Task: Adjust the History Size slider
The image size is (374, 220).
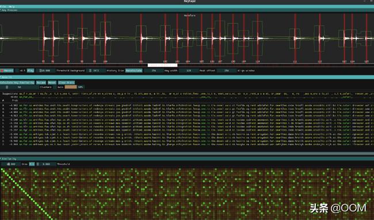Action: (x=96, y=71)
